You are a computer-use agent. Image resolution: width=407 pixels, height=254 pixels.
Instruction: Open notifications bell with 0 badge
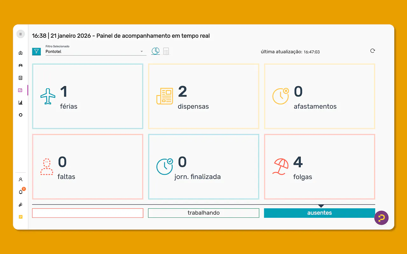point(21,191)
